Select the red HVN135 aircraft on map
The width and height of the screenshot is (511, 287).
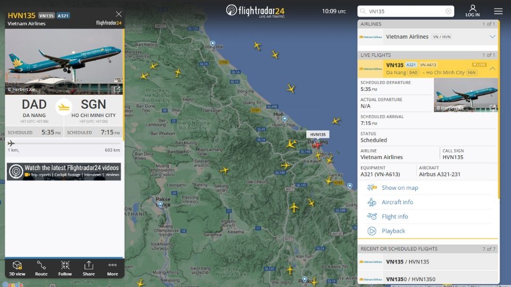click(316, 145)
